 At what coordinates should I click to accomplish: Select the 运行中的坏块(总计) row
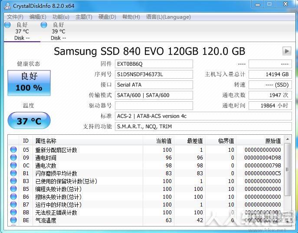[x=146, y=204]
